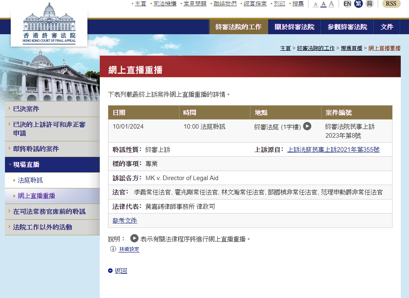
Task: Open 搜尋 in the top utility bar
Action: (298, 4)
